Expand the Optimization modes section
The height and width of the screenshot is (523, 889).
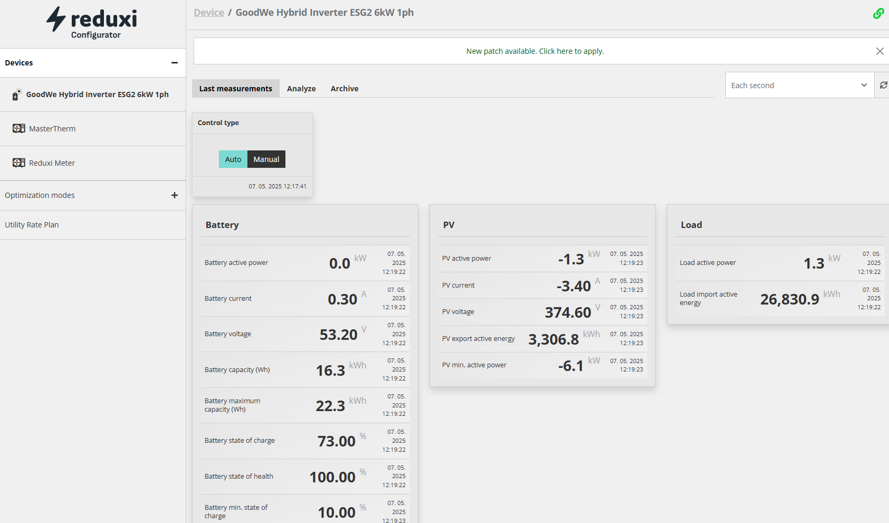175,195
